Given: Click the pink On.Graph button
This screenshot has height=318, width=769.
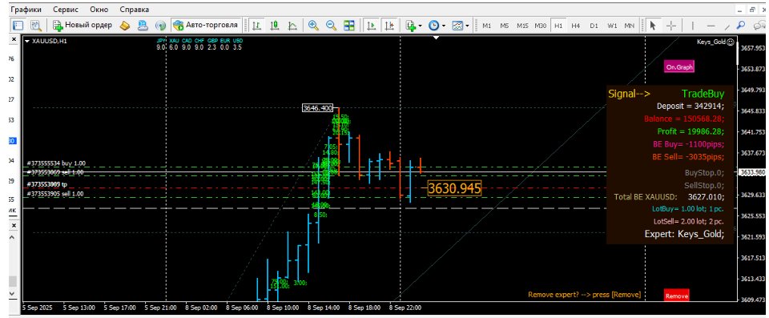Looking at the screenshot, I should coord(679,67).
